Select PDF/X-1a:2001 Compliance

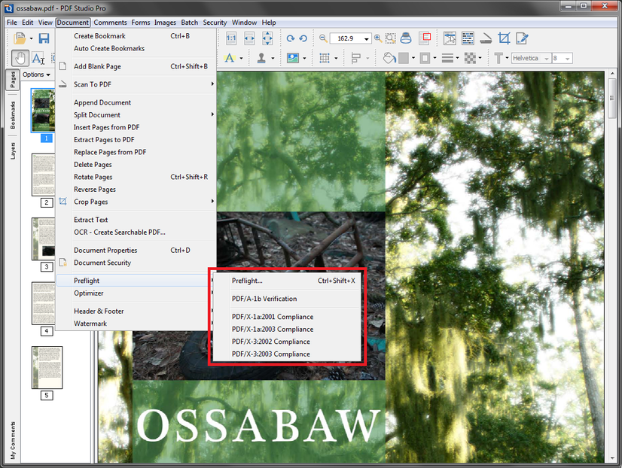click(x=287, y=317)
